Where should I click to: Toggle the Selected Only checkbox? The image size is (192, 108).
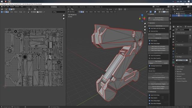[x=149, y=31]
